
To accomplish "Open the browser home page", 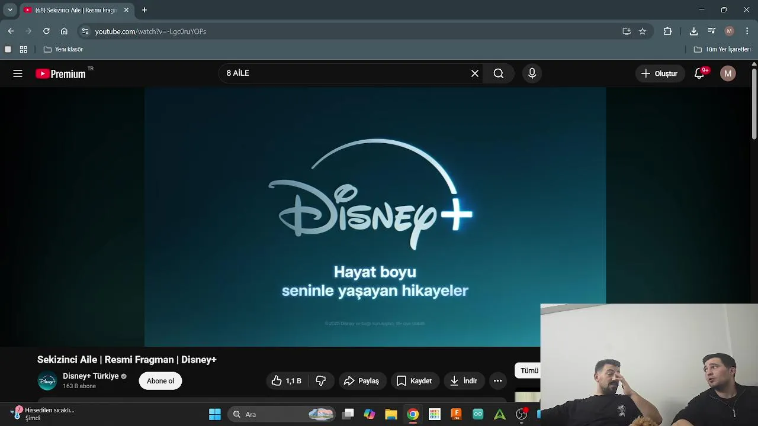I will pos(64,31).
